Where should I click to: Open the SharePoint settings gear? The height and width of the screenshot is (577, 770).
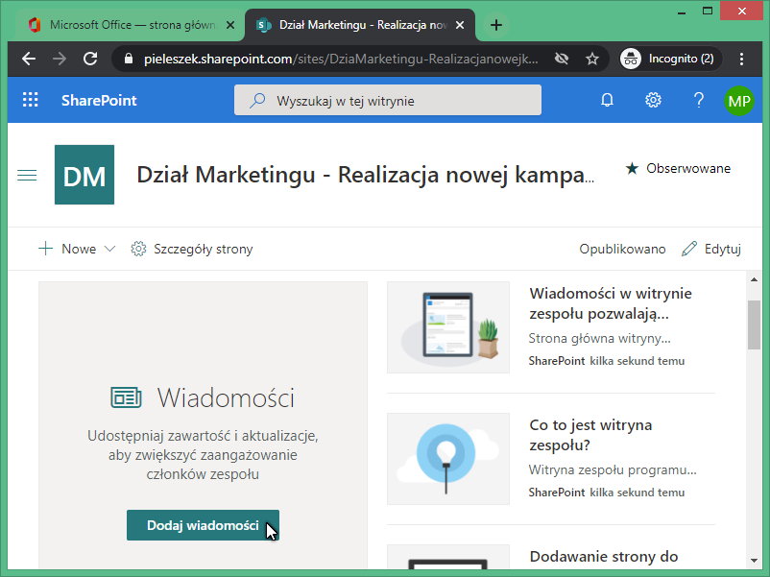[x=653, y=99]
